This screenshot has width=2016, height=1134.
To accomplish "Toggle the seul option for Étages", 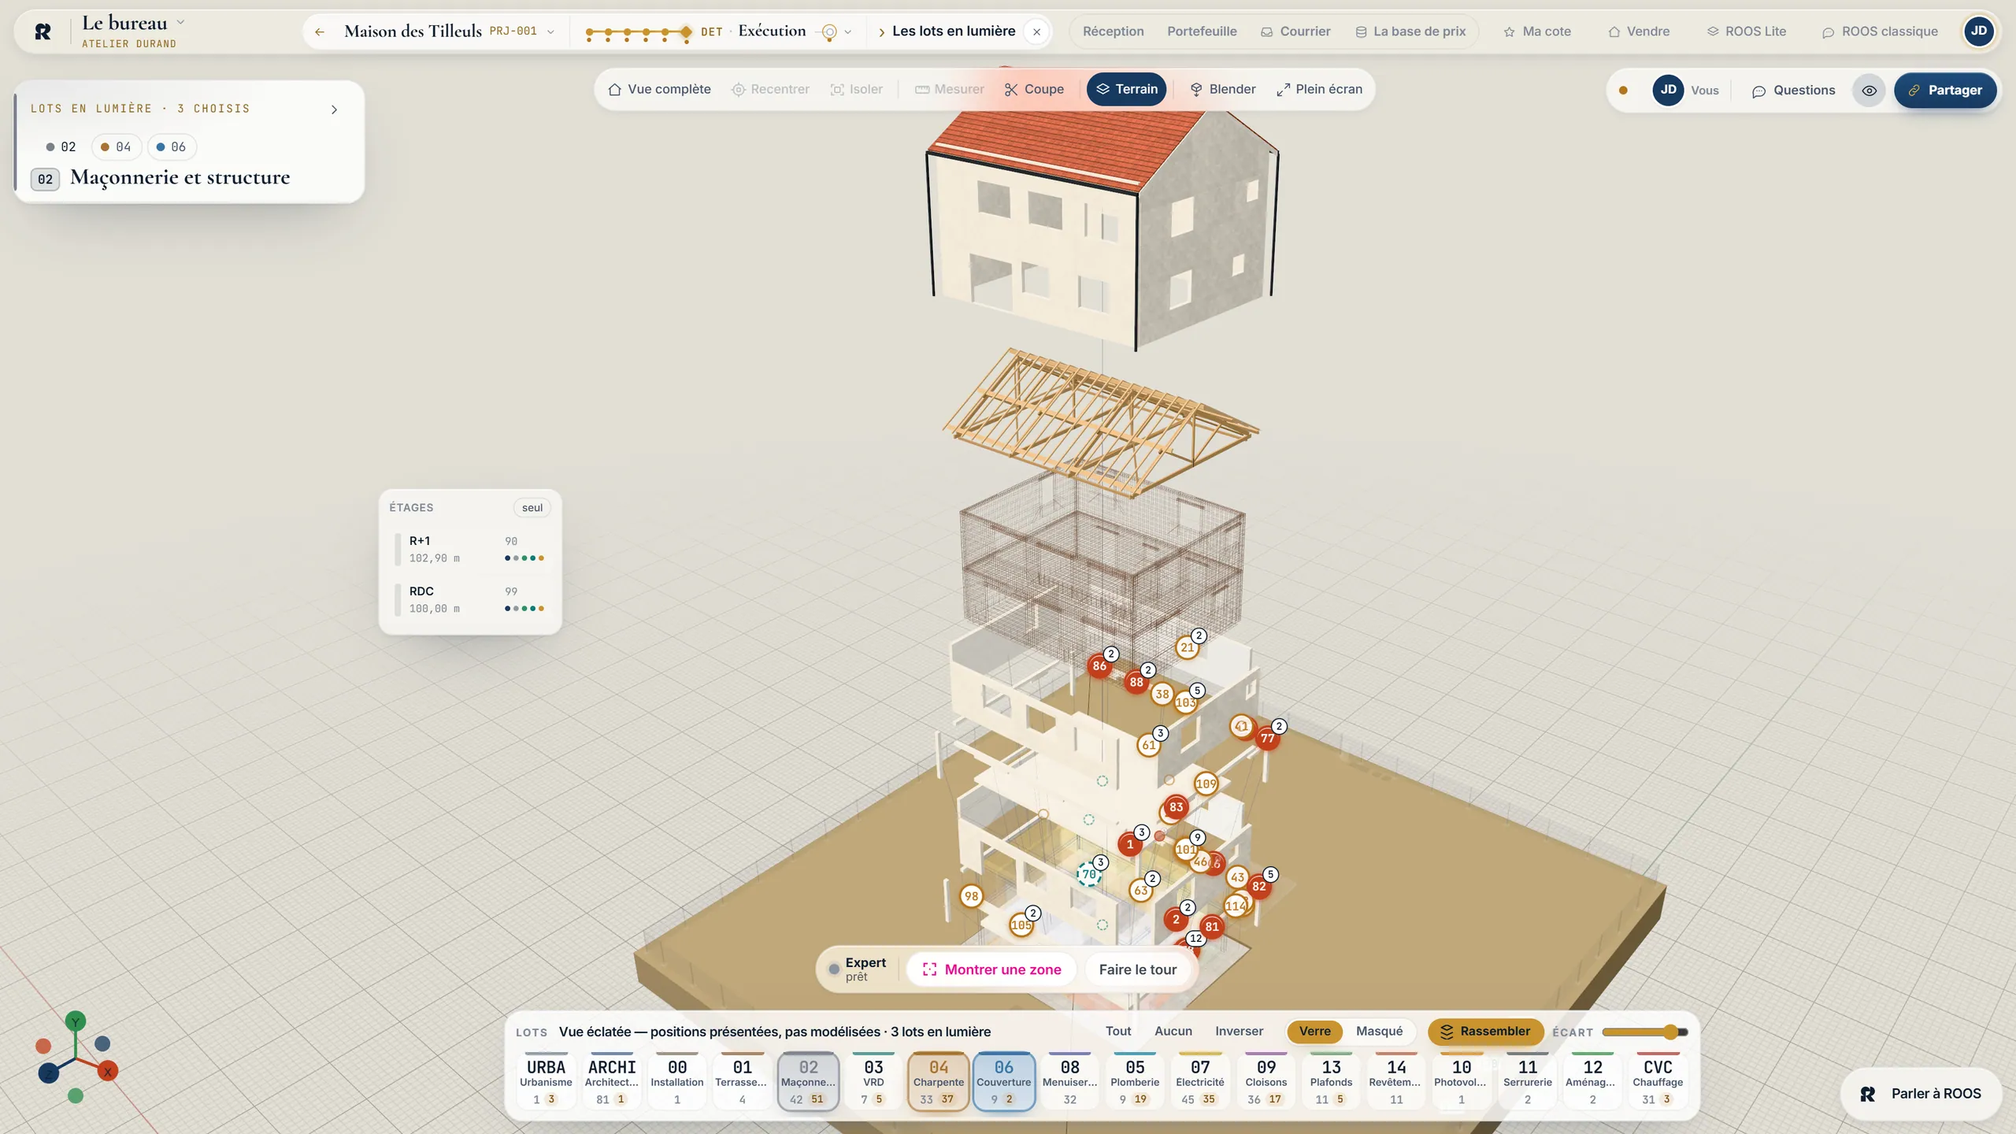I will tap(532, 508).
